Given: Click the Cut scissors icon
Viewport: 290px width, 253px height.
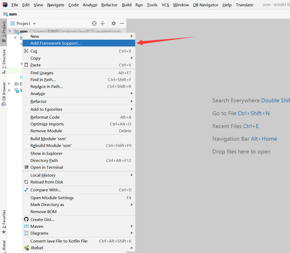Looking at the screenshot, I should click(26, 51).
